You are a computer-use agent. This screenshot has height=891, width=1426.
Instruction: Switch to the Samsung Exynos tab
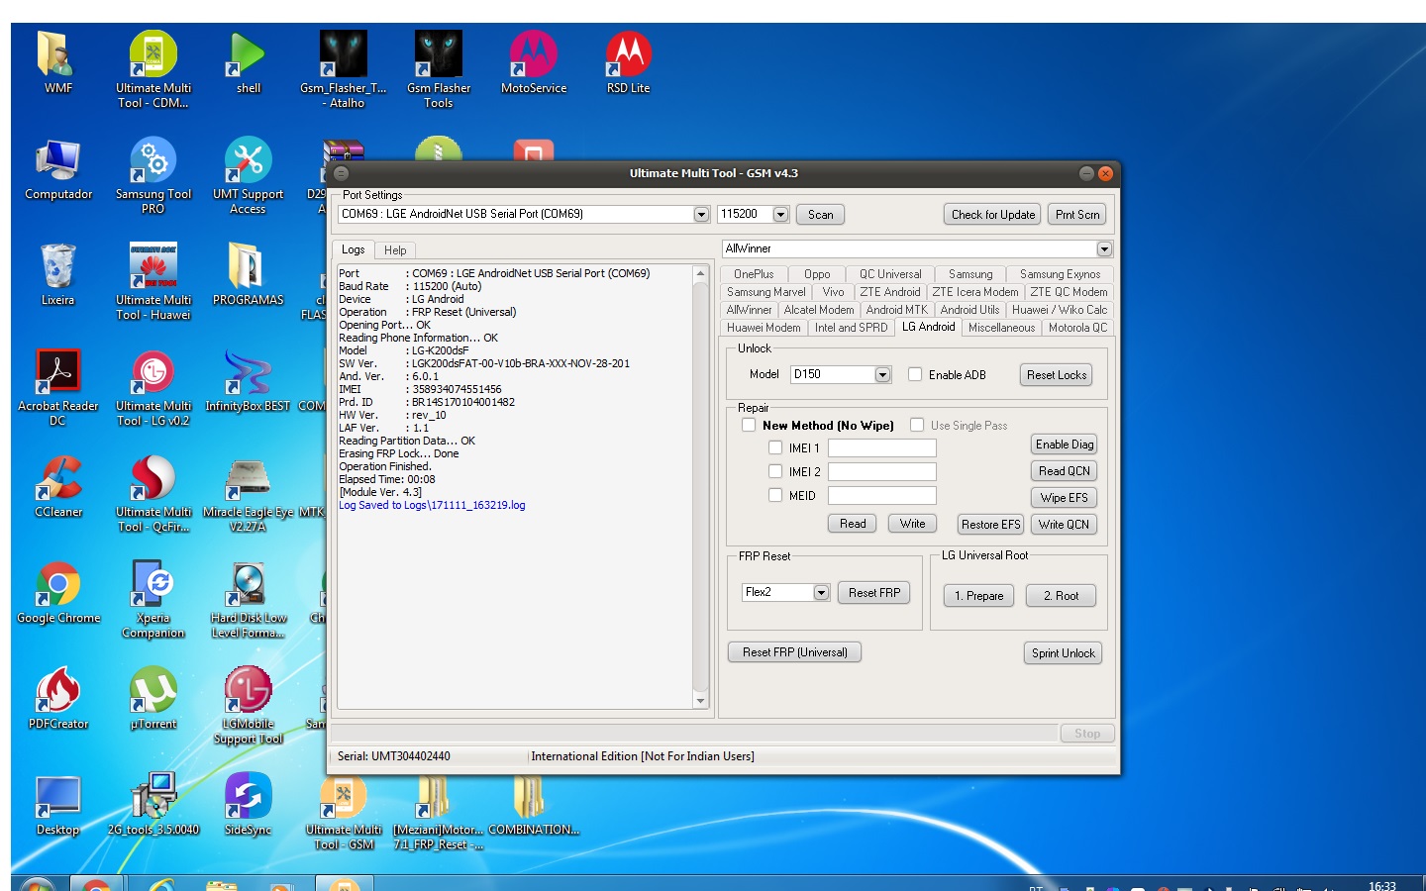tap(1060, 274)
